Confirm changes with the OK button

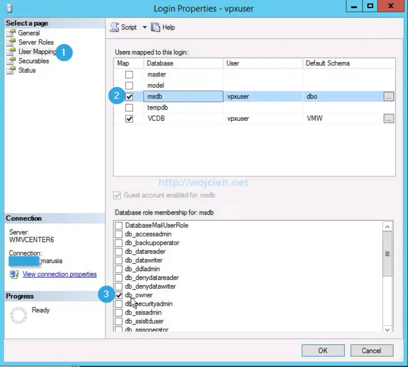click(x=323, y=350)
